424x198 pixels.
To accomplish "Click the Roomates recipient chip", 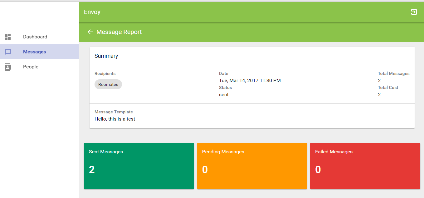I will pyautogui.click(x=108, y=84).
